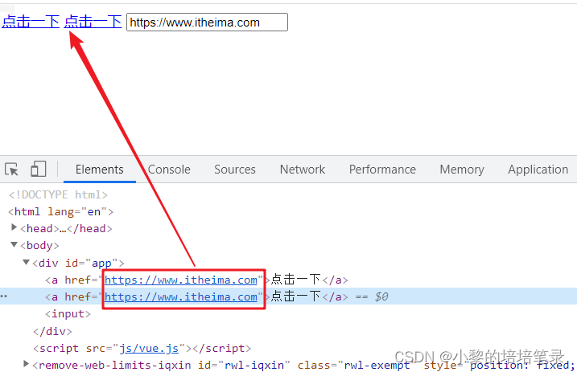Toggle the device toolbar icon
The width and height of the screenshot is (577, 372).
click(39, 169)
